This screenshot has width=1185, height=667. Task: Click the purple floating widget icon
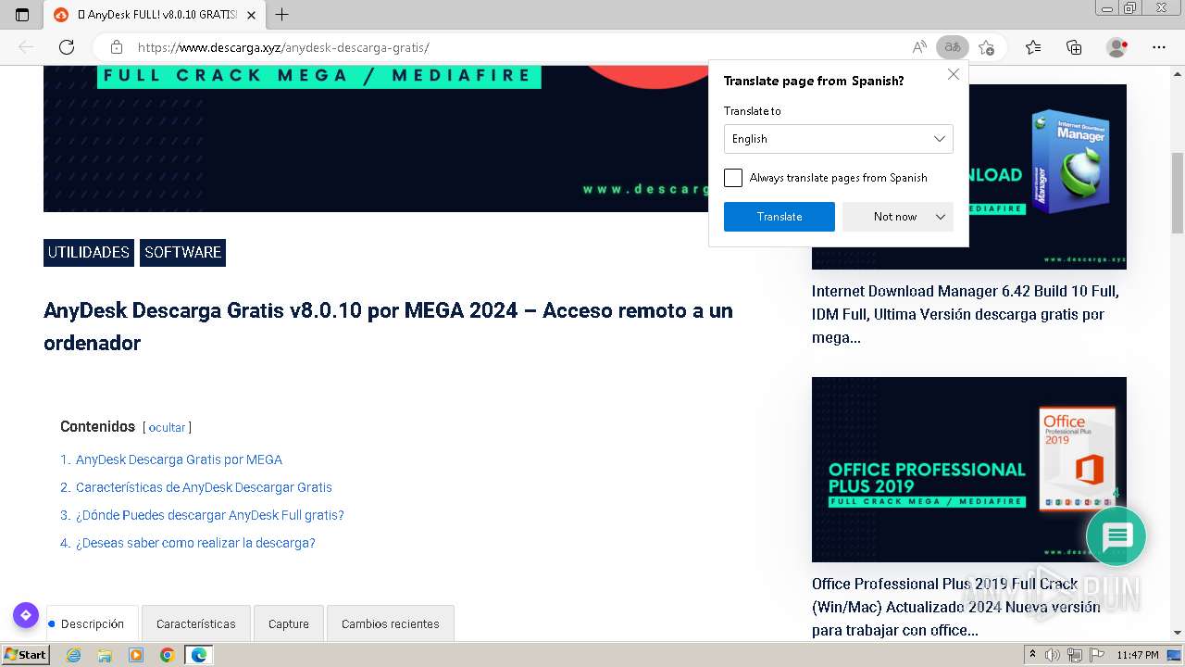tap(26, 615)
